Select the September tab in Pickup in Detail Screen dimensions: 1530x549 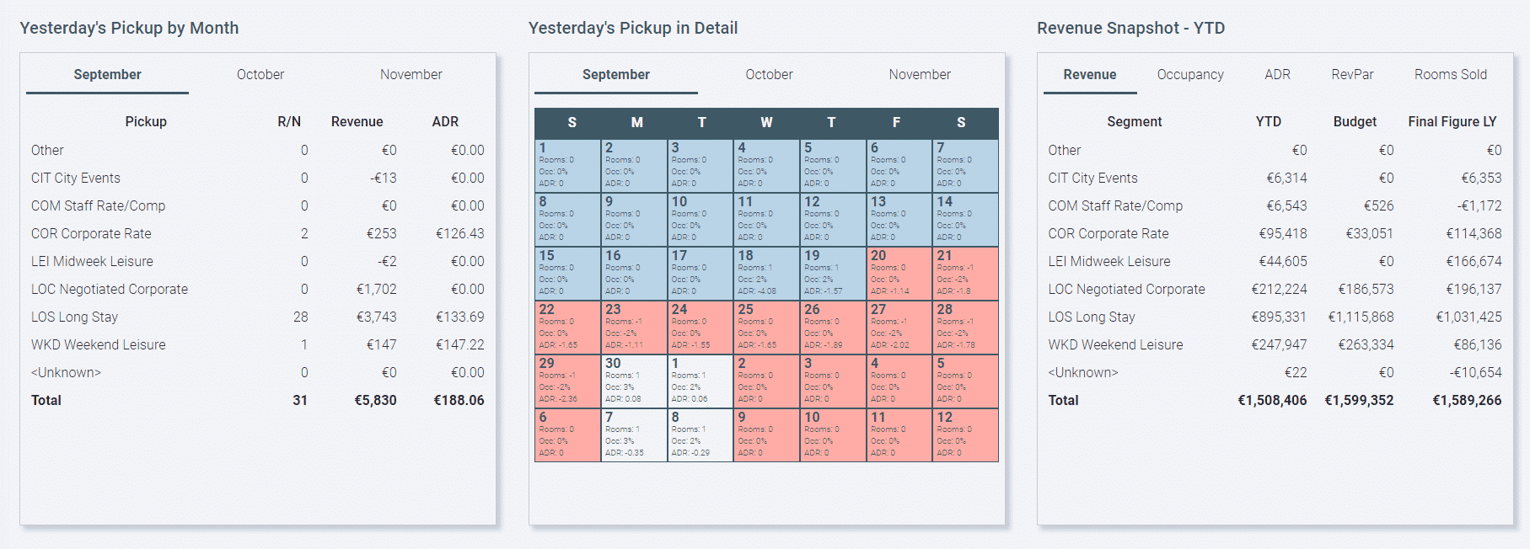pyautogui.click(x=616, y=74)
